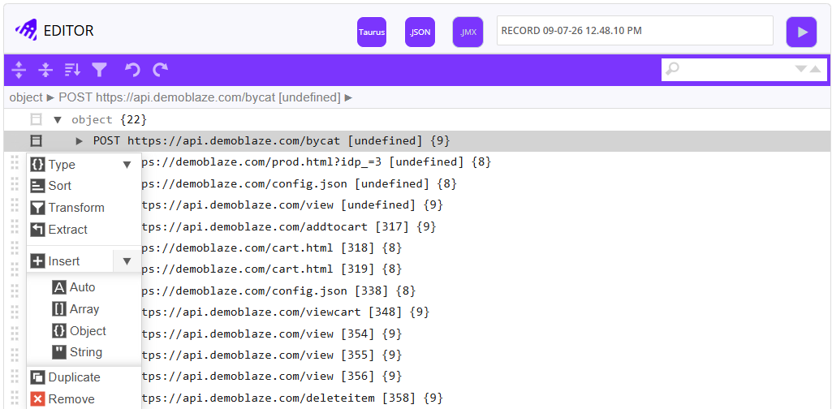This screenshot has height=409, width=832.
Task: Click the record name input field
Action: click(635, 31)
